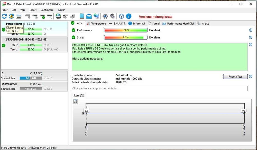Image resolution: width=257 pixels, height=150 pixels.
Task: Click the disk and computer toolbar icon
Action: point(73,16)
